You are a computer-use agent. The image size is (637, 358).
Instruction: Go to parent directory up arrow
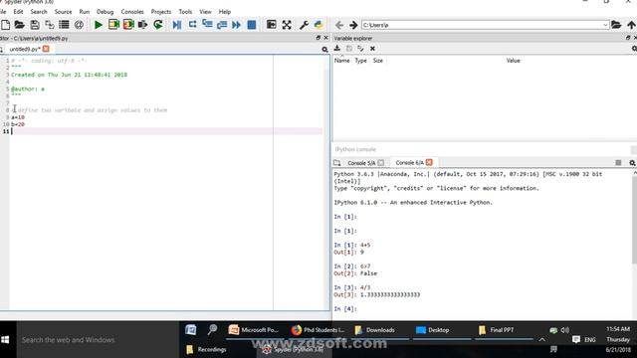pos(631,25)
